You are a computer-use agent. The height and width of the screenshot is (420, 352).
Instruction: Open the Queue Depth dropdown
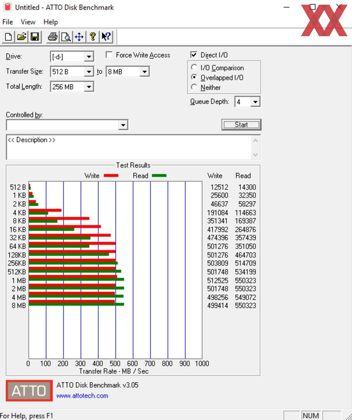[255, 102]
